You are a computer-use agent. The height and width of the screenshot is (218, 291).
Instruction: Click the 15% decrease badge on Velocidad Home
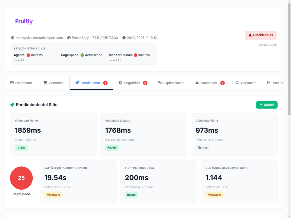tap(21, 148)
